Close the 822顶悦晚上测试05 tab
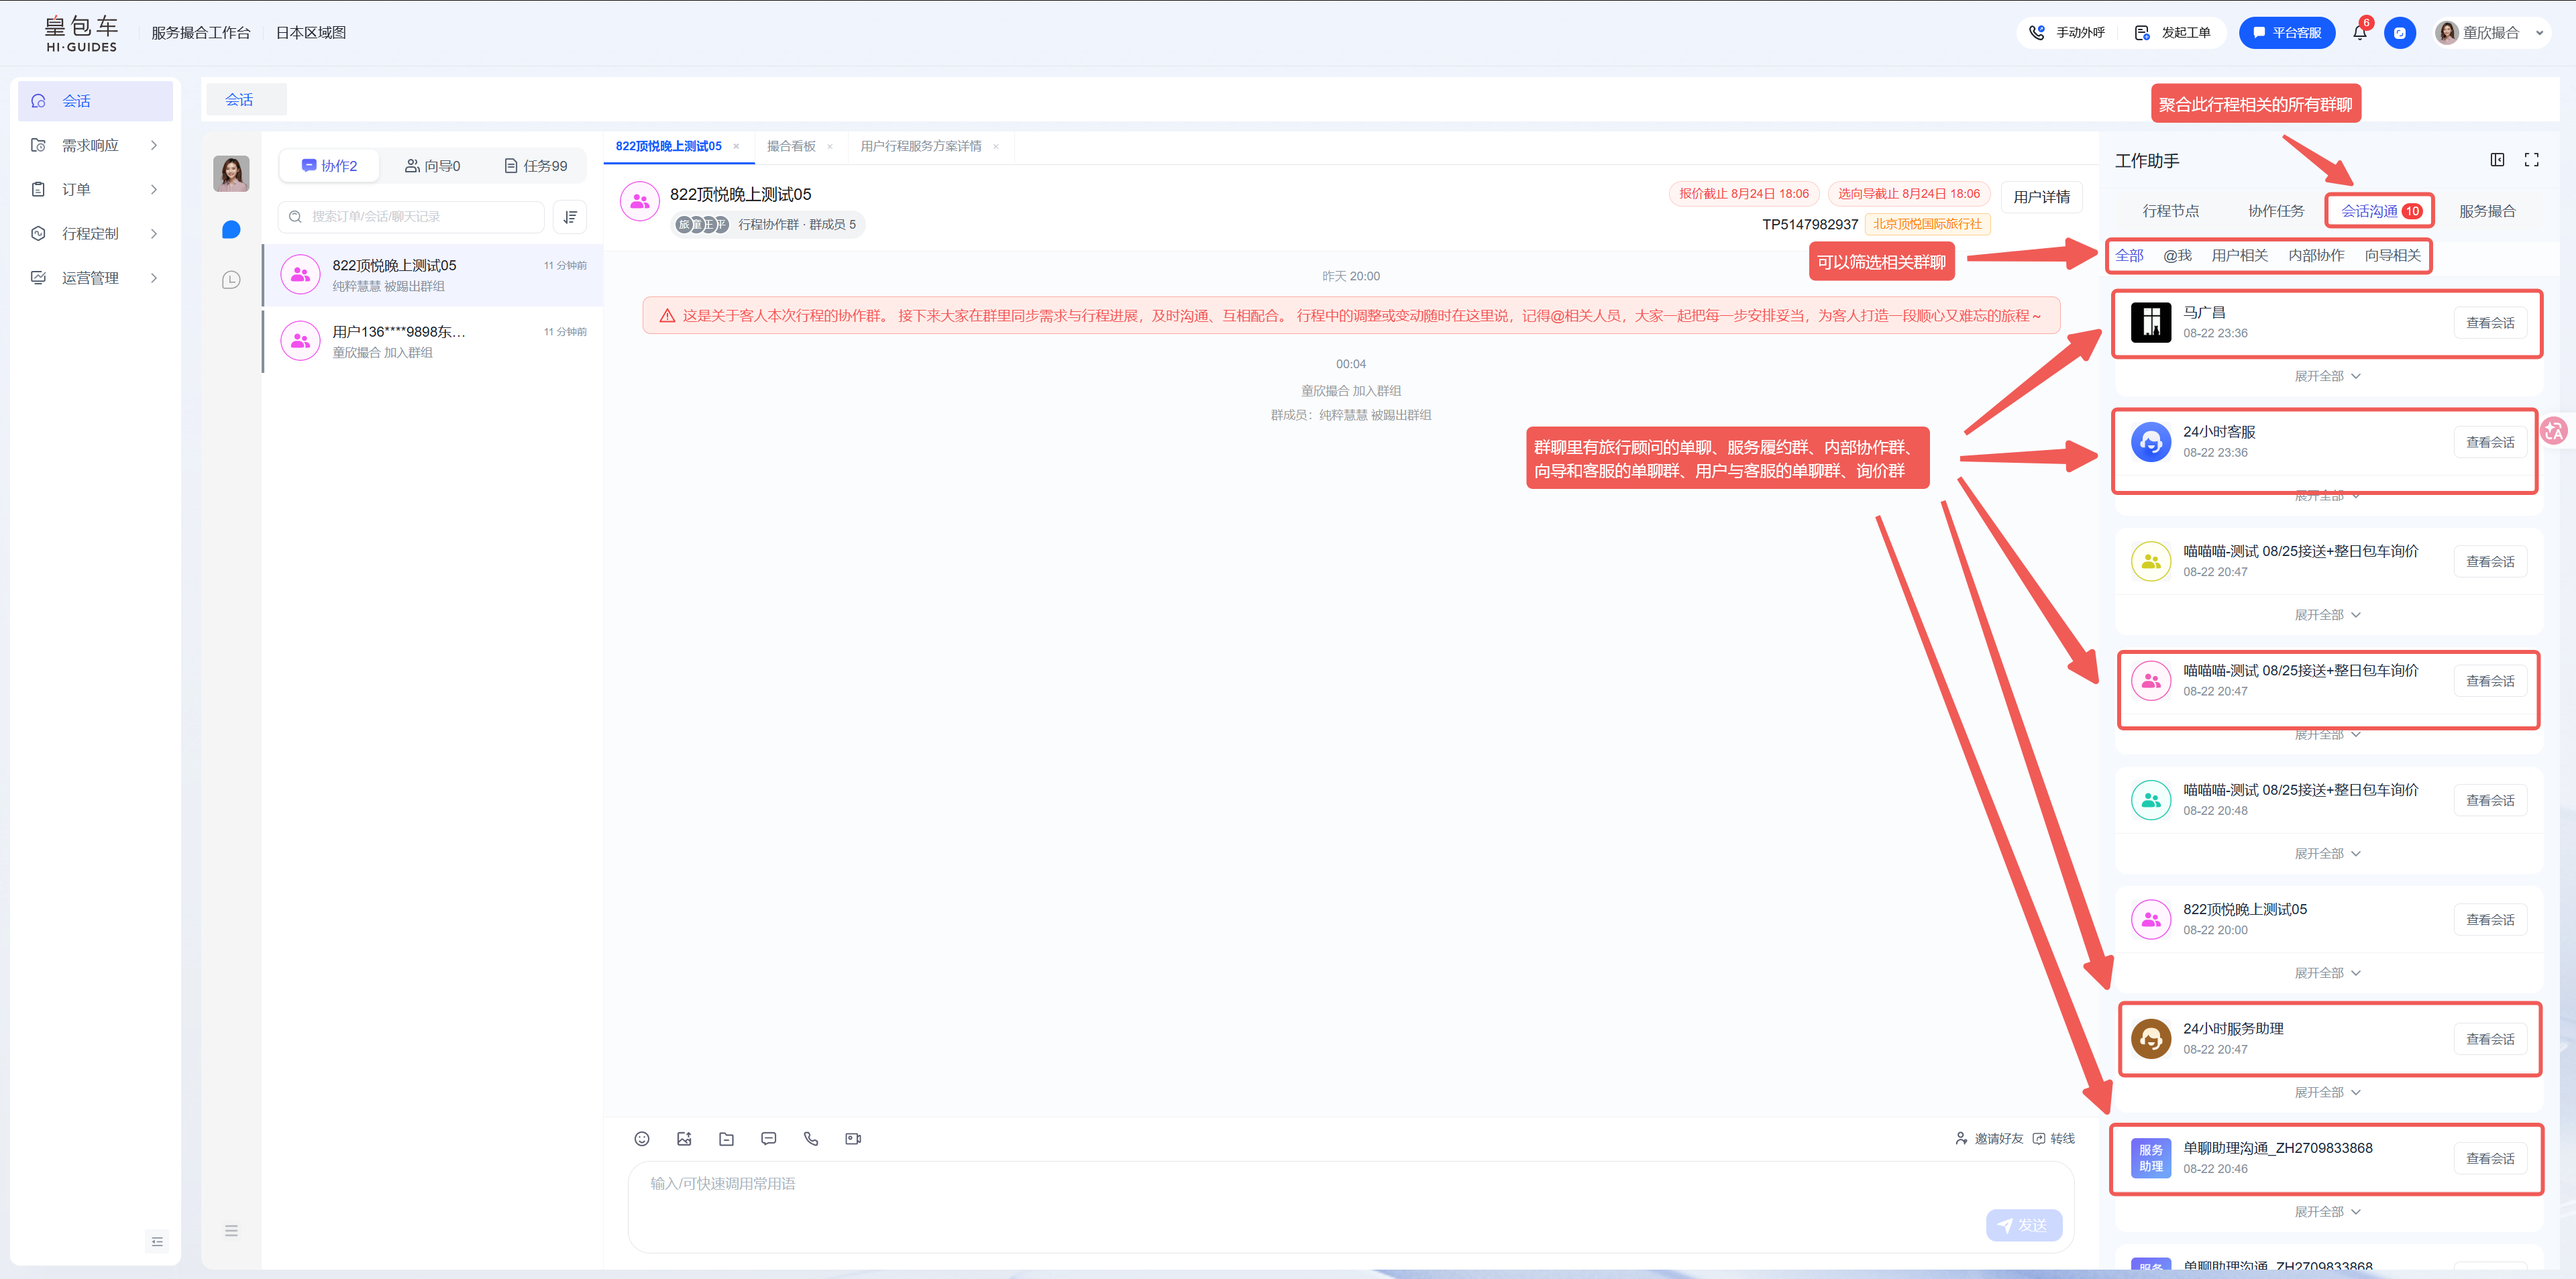Viewport: 2576px width, 1279px height. tap(736, 147)
